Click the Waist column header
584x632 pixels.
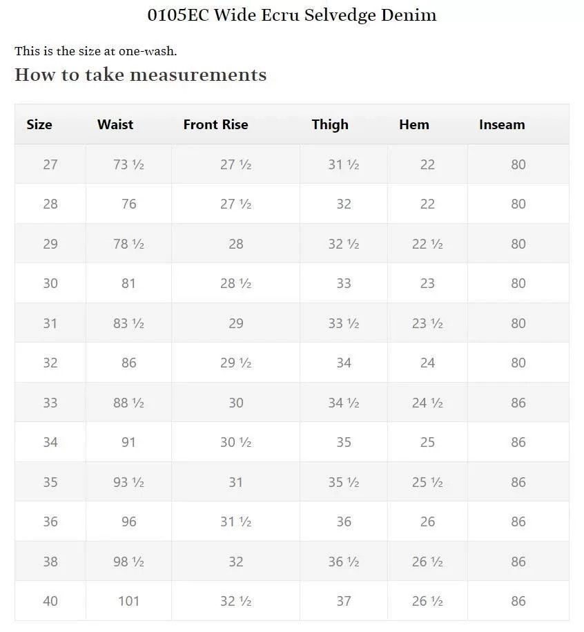[x=115, y=124]
